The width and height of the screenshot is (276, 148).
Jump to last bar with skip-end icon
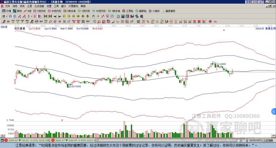[50, 16]
